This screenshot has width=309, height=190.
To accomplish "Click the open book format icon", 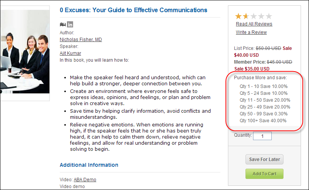I will [x=63, y=24].
